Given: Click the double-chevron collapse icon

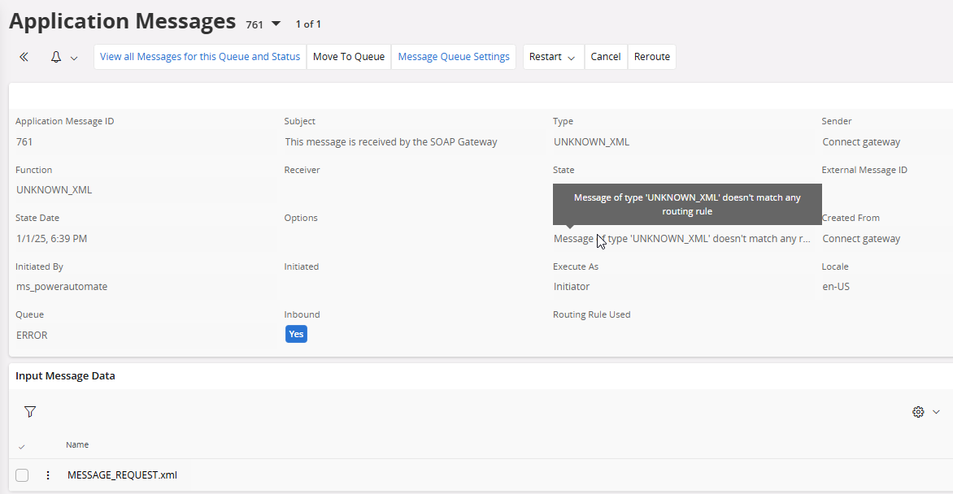Looking at the screenshot, I should click(x=24, y=57).
